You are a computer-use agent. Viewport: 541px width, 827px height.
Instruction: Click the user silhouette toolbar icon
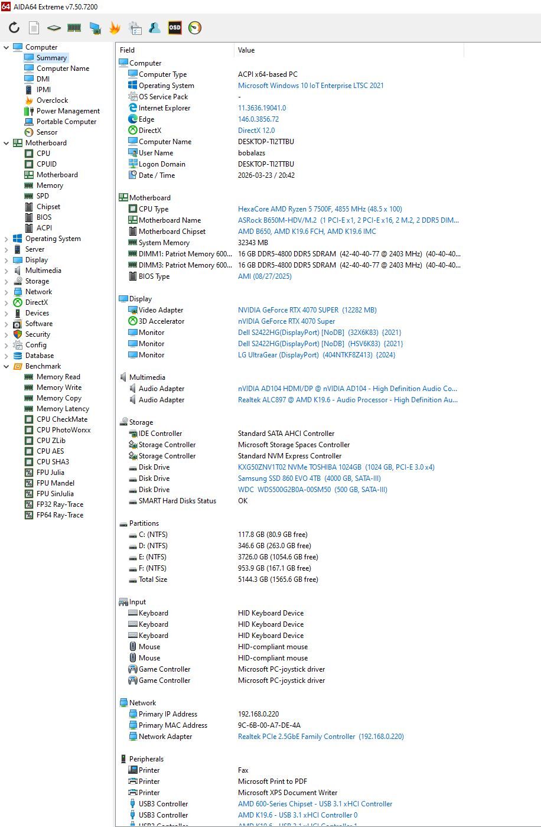tap(155, 28)
